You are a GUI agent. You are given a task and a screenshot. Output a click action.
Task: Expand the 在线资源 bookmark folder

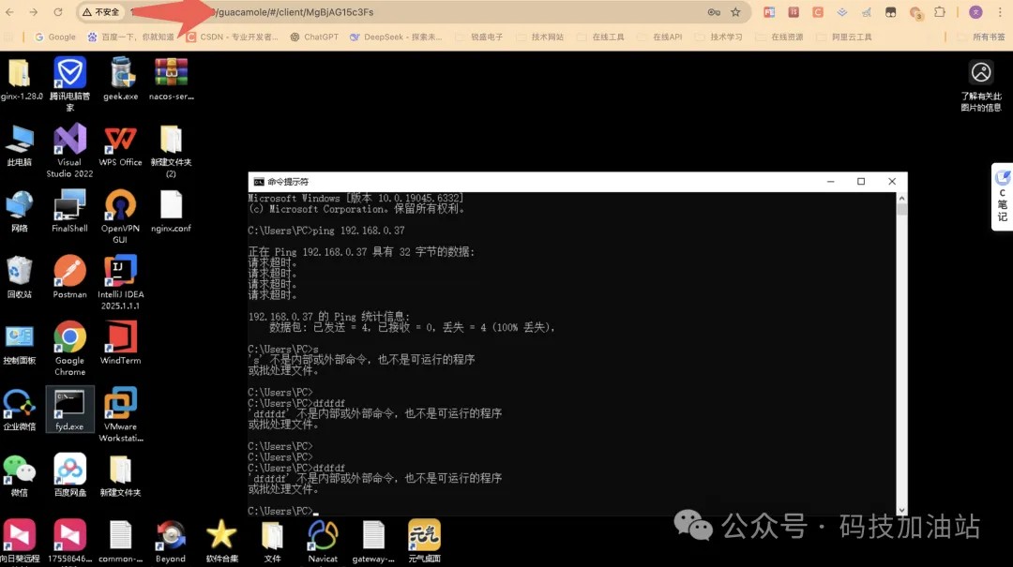[779, 37]
